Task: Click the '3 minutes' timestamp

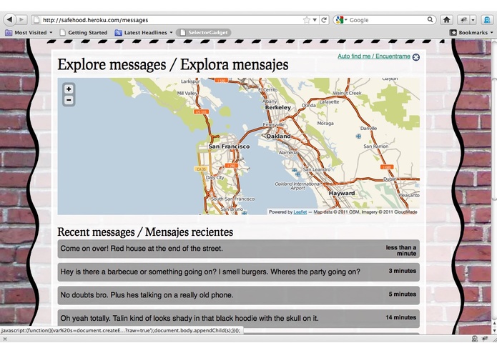Action: tap(402, 271)
